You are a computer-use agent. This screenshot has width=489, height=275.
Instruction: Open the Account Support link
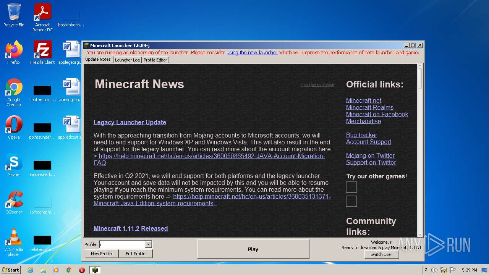coord(369,142)
